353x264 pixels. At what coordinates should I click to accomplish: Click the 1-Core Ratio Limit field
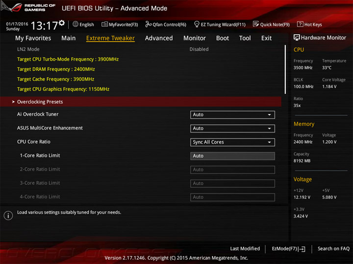(232, 156)
